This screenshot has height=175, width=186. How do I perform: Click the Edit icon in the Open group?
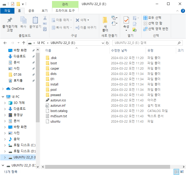pyautogui.click(x=135, y=24)
